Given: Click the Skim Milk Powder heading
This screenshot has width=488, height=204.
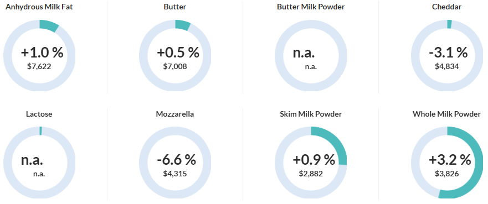Looking at the screenshot, I should click(311, 114).
